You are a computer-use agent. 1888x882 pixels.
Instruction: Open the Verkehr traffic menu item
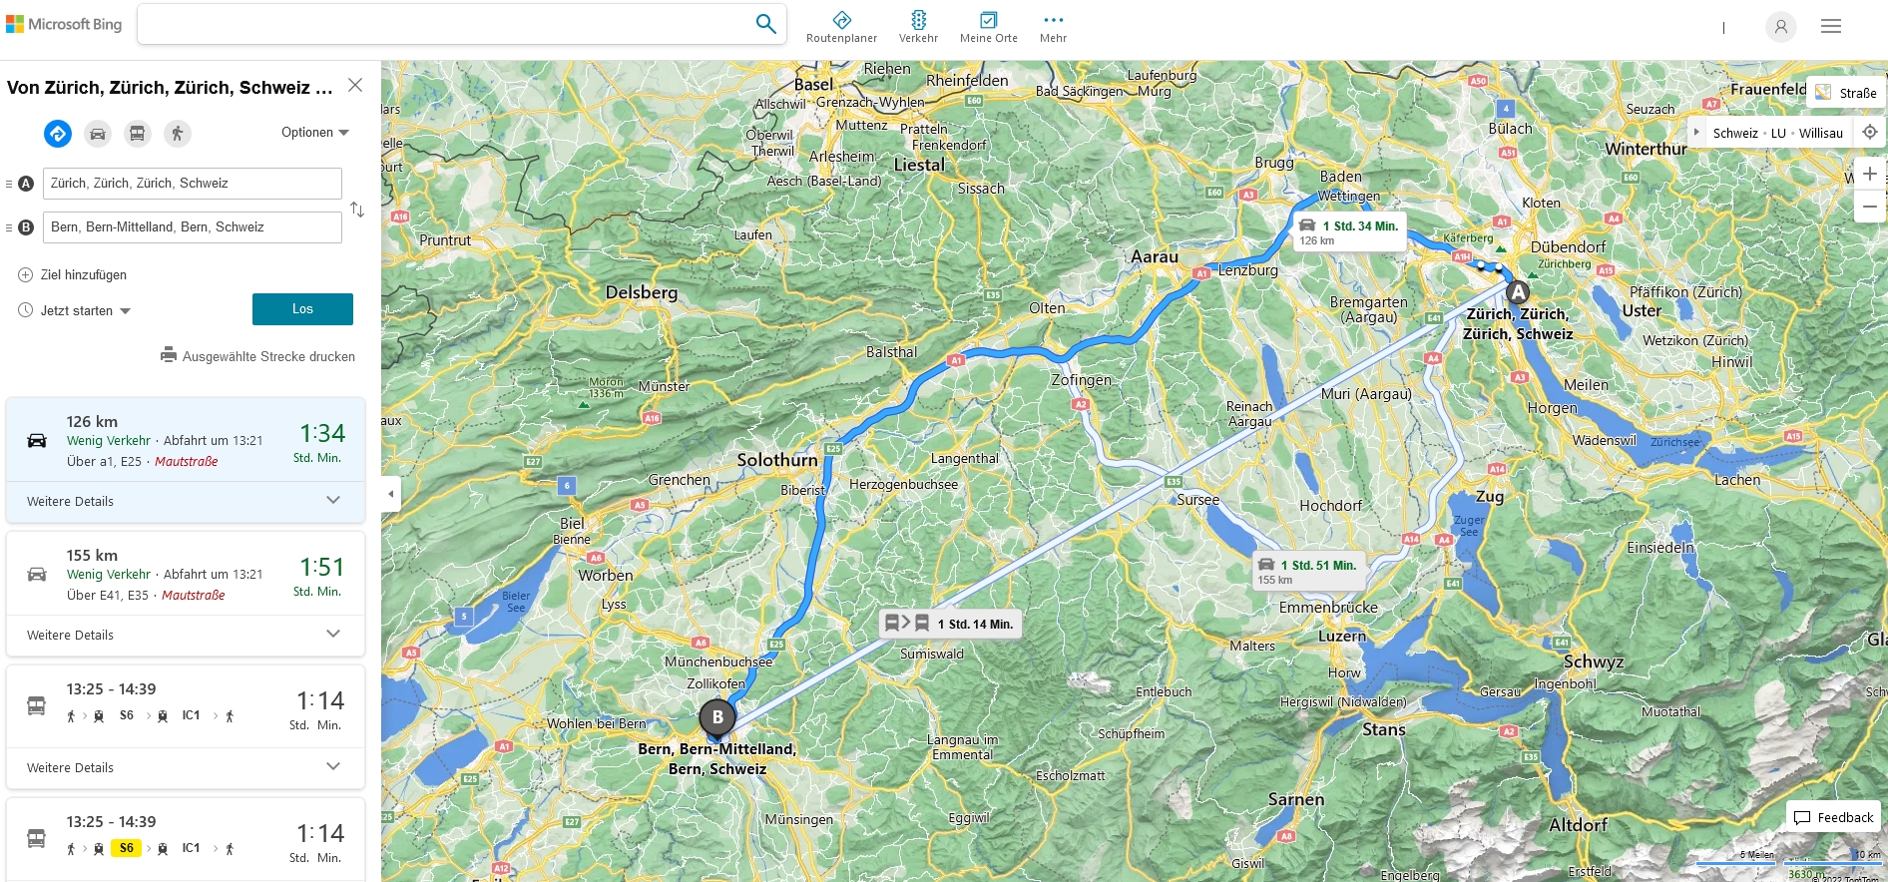(918, 27)
